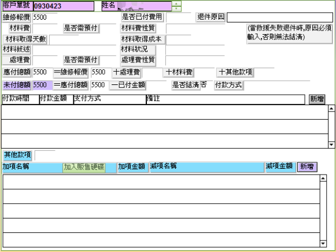This screenshot has width=336, height=252.
Task: Click the 材料費性質 value field
Action: [x=195, y=28]
